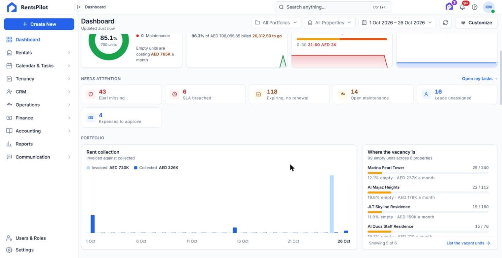Click the tall invoiced bar in rent chart

332,204
